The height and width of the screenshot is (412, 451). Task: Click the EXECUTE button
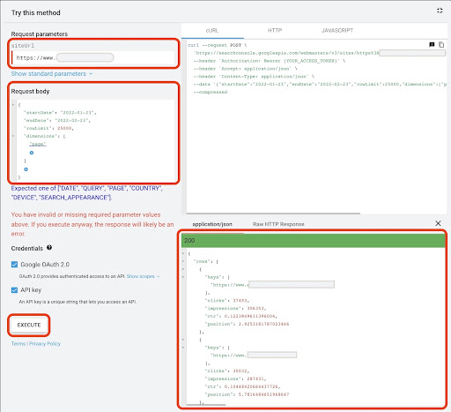coord(29,325)
